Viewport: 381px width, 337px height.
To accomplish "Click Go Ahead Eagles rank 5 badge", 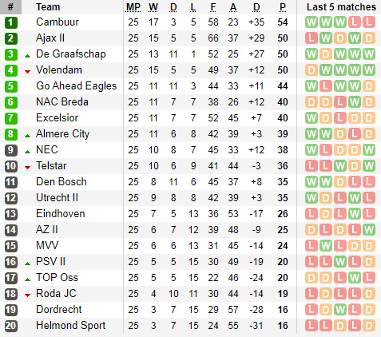I will click(11, 86).
